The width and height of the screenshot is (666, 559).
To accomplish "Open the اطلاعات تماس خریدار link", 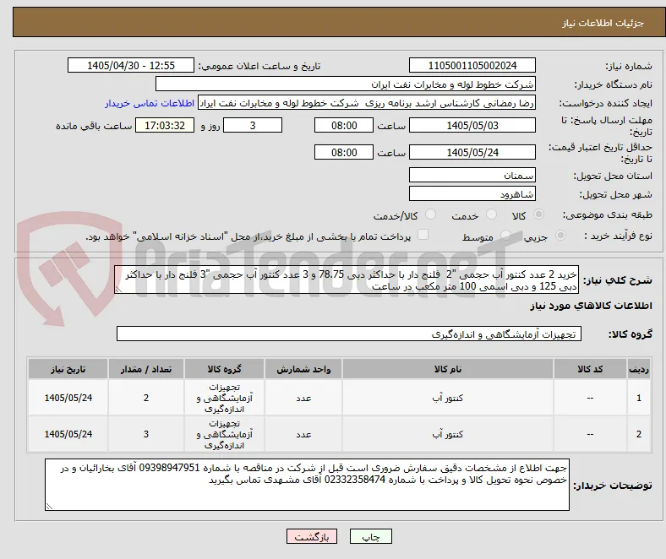I will pos(150,103).
